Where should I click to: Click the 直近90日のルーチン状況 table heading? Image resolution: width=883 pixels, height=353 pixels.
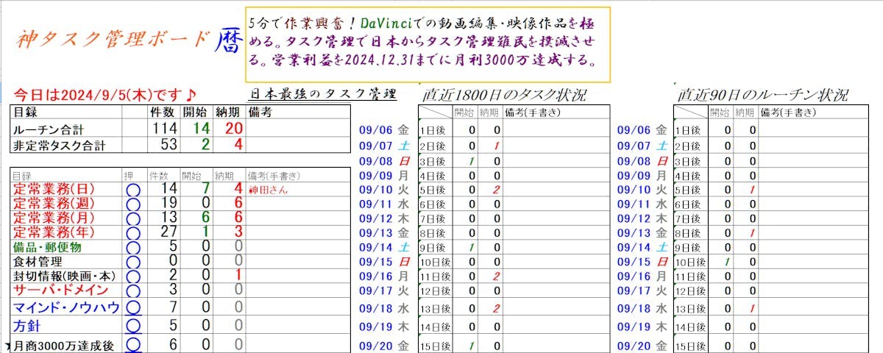click(x=762, y=96)
